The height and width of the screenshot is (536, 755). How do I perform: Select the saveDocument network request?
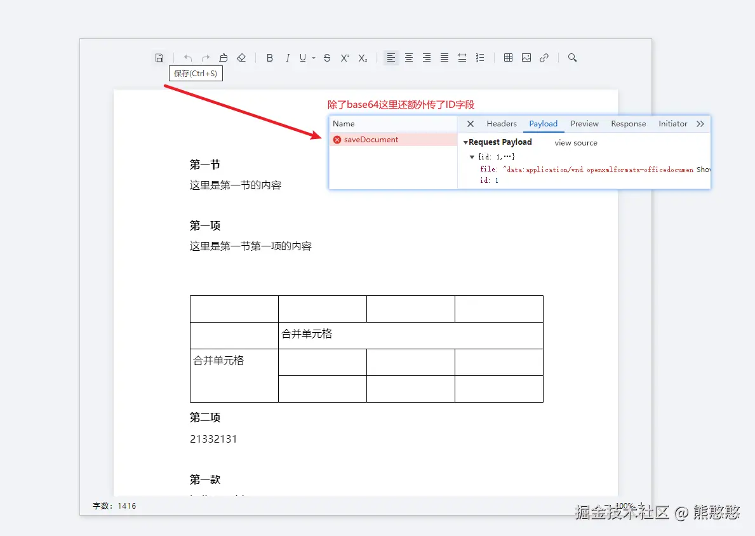tap(393, 140)
